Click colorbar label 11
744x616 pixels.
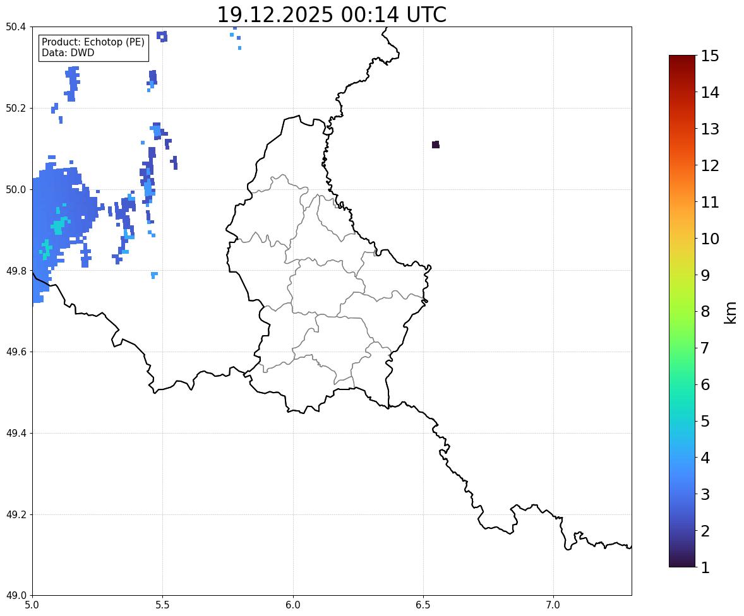point(710,202)
